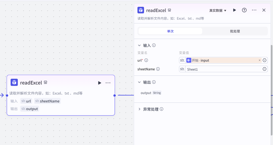Viewport: 273px width, 145px height.
Task: Expand the 异常处理 section
Action: coord(139,109)
